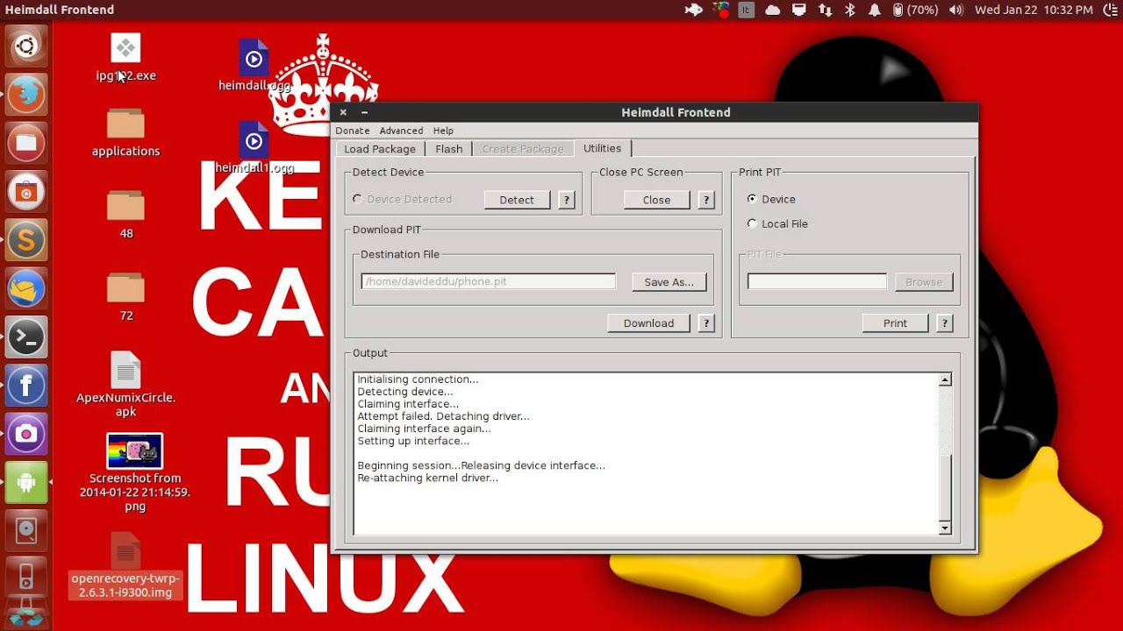
Task: Open the mouse battery 70% indicator
Action: tap(915, 10)
